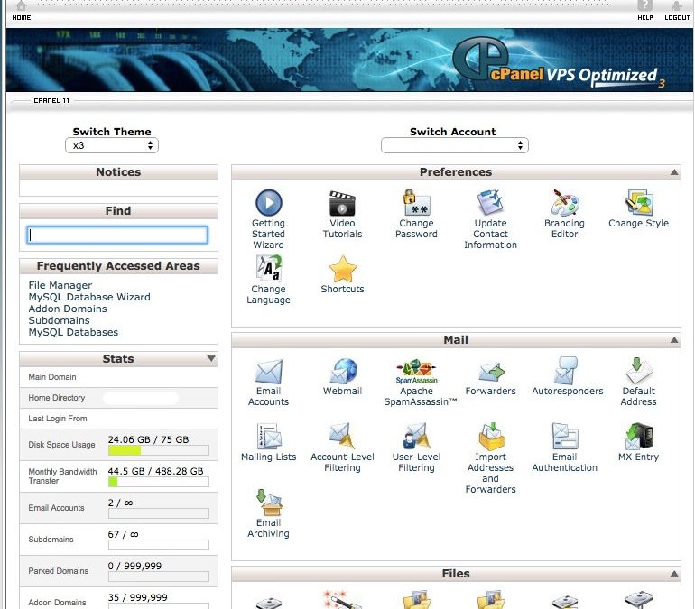Open Import Addresses and Forwarders icon
This screenshot has height=609, width=695.
492,436
